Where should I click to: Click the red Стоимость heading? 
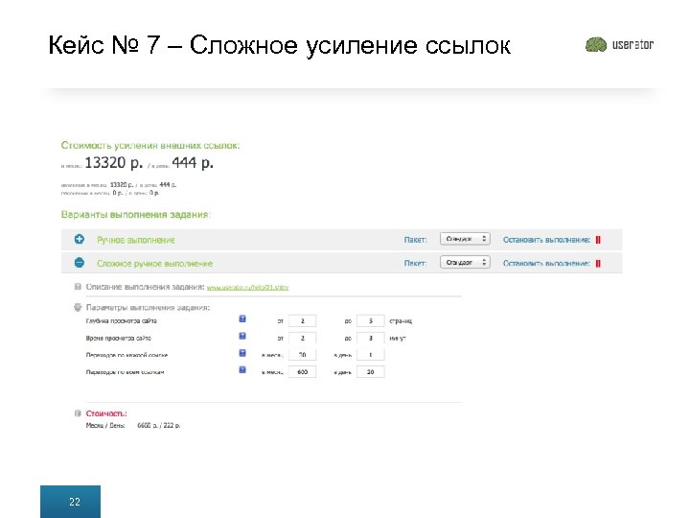click(x=106, y=413)
